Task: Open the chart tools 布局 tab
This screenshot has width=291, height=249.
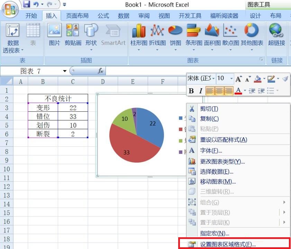Action: click(275, 16)
